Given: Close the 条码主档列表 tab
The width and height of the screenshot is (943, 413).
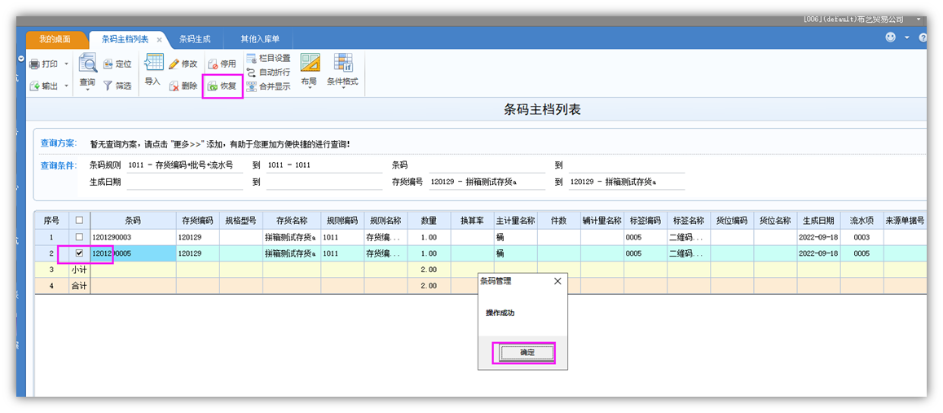Looking at the screenshot, I should [x=160, y=40].
